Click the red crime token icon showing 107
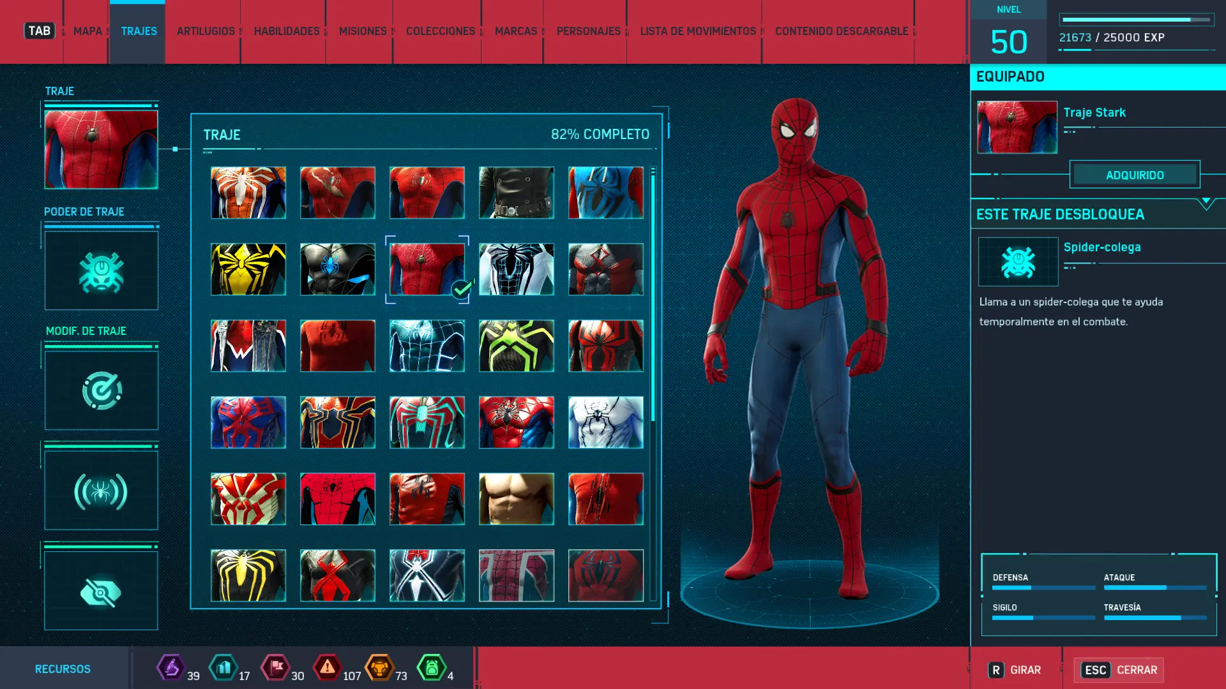The image size is (1226, 689). (327, 667)
